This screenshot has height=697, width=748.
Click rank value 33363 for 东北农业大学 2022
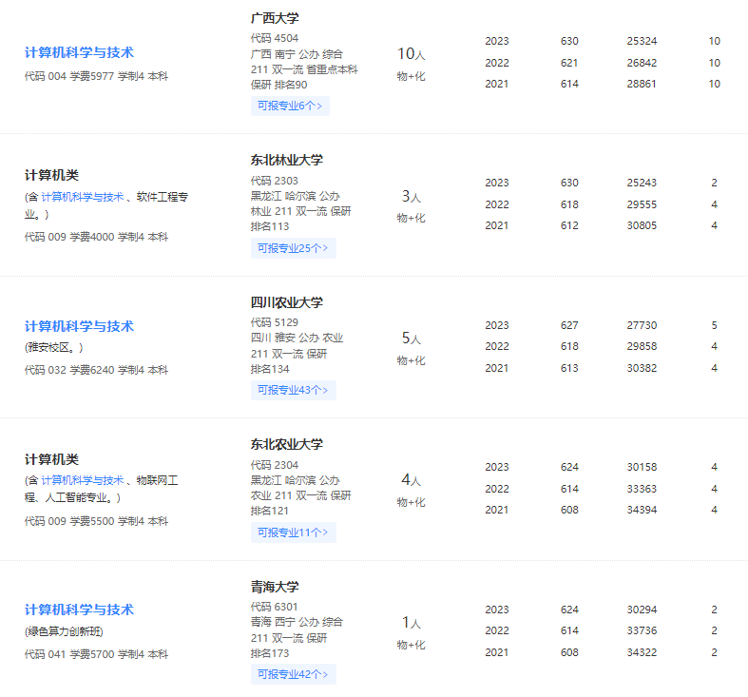[642, 490]
